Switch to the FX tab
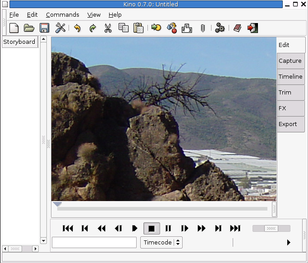This screenshot has width=308, height=263. 290,108
